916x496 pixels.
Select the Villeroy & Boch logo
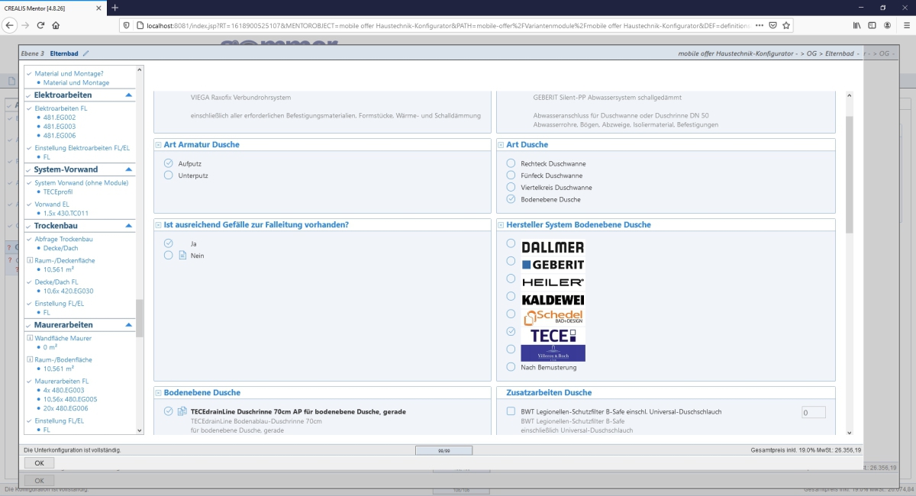pyautogui.click(x=553, y=353)
